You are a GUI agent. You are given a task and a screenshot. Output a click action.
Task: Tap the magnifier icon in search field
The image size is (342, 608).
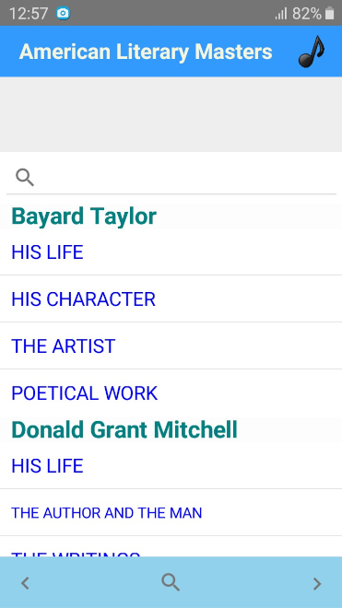[x=25, y=178]
